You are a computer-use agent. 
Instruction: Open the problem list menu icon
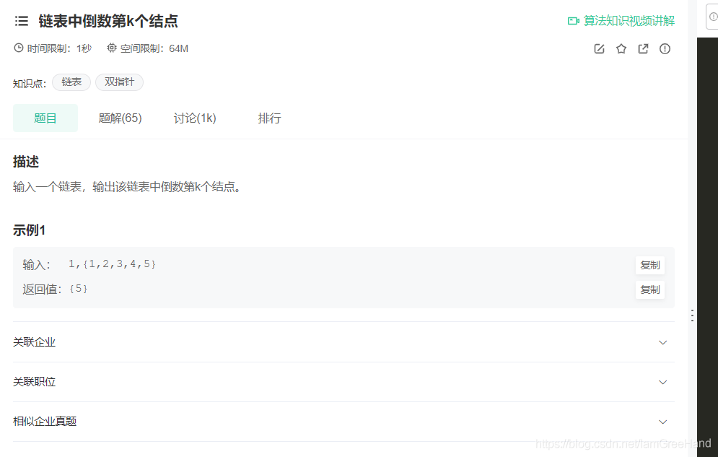[22, 21]
